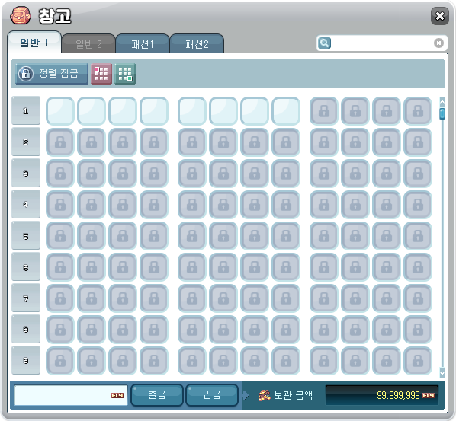Close the 창고 window
456x421 pixels.
pyautogui.click(x=440, y=16)
